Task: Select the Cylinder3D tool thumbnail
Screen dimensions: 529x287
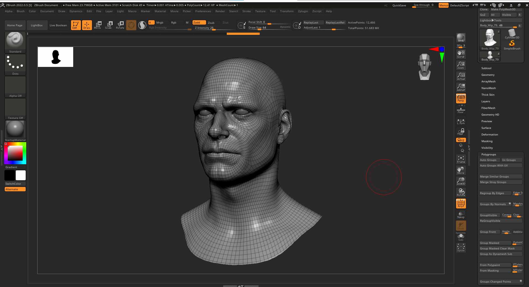Action: [512, 35]
